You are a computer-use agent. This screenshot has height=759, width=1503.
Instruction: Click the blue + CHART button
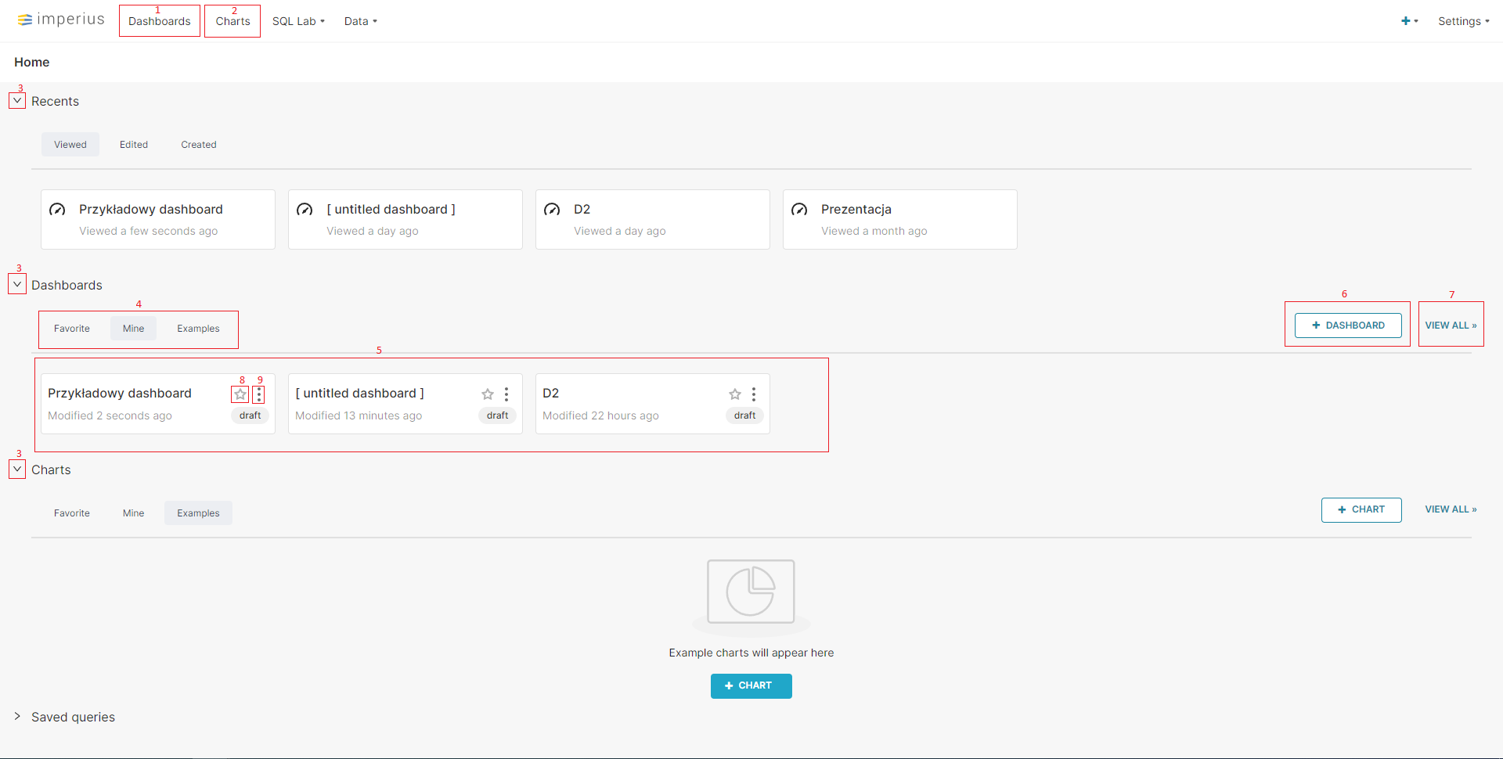[x=751, y=686]
